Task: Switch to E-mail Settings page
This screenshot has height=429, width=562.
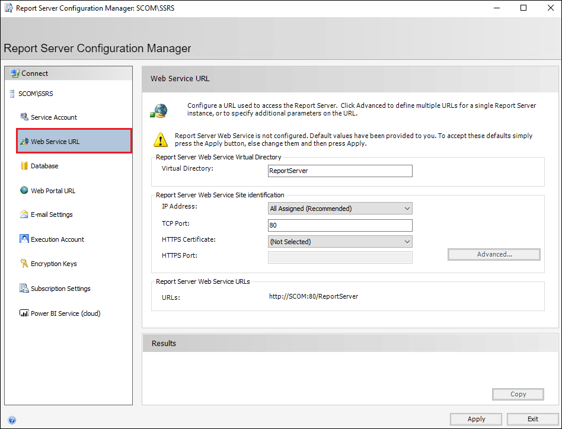Action: coord(52,214)
